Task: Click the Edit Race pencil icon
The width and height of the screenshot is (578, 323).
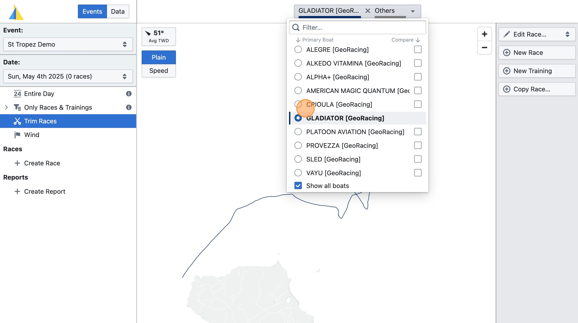Action: pos(507,34)
